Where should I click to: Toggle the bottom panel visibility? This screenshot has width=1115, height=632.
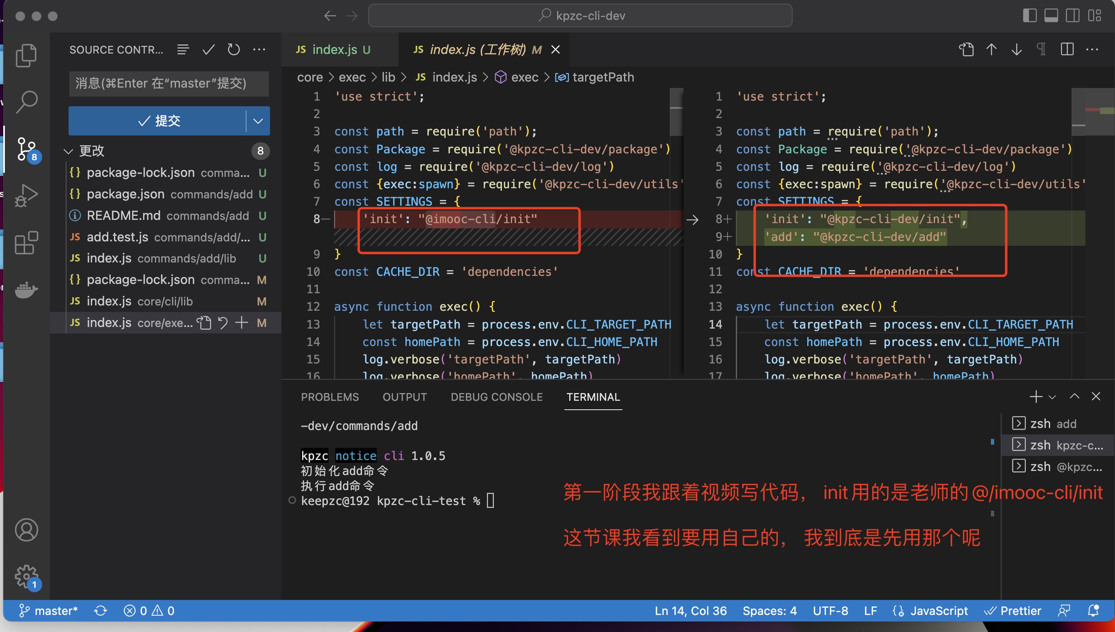1051,16
